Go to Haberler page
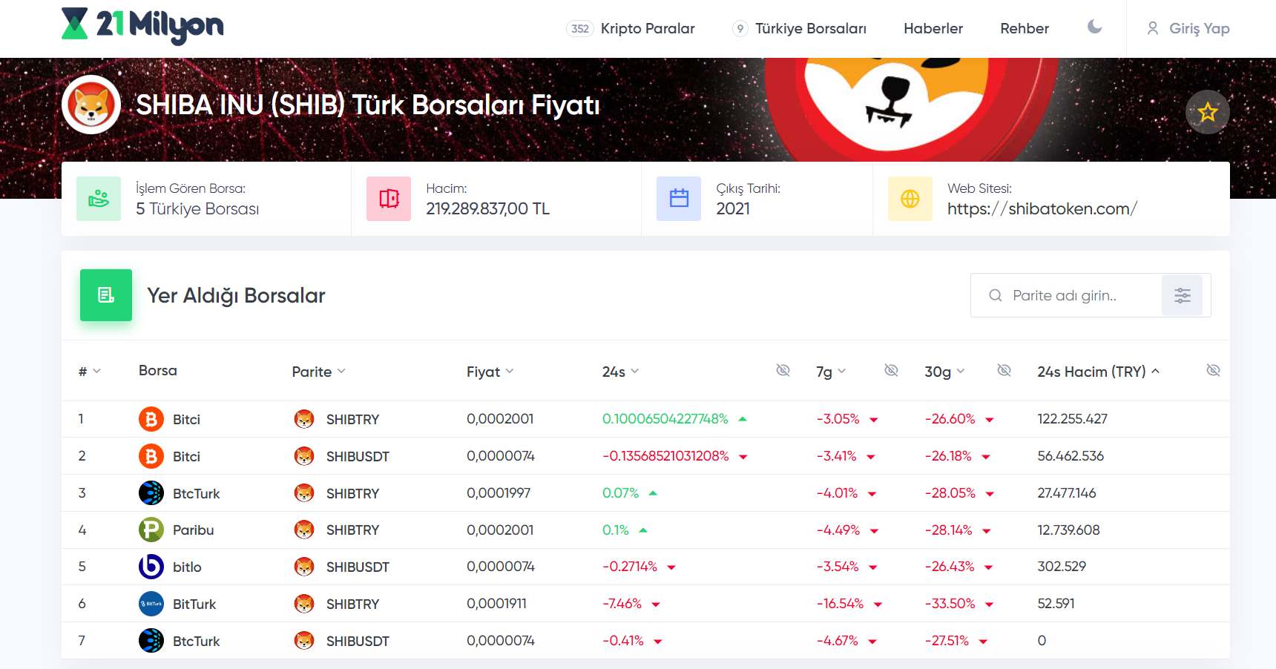The image size is (1276, 669). click(933, 28)
